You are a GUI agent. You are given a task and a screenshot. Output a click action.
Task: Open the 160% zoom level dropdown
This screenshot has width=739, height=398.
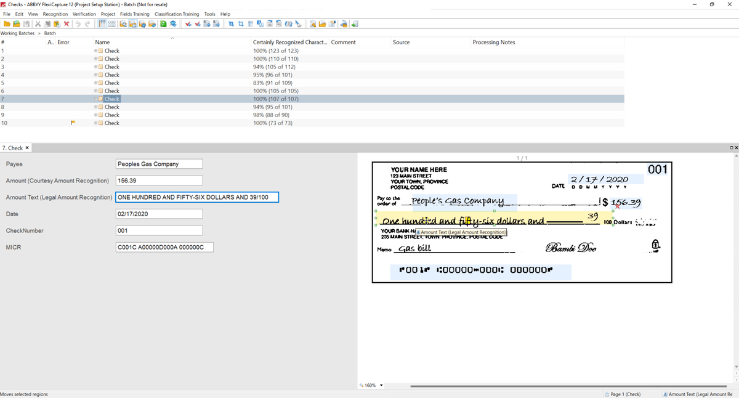tap(381, 386)
